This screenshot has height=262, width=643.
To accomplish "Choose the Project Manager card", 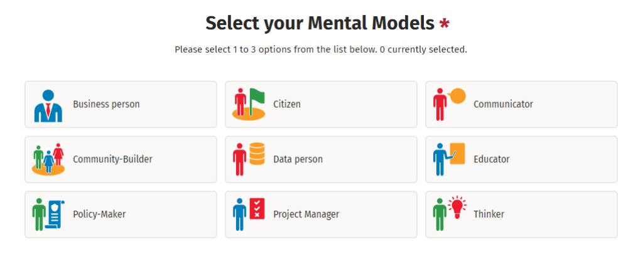I will pyautogui.click(x=321, y=214).
